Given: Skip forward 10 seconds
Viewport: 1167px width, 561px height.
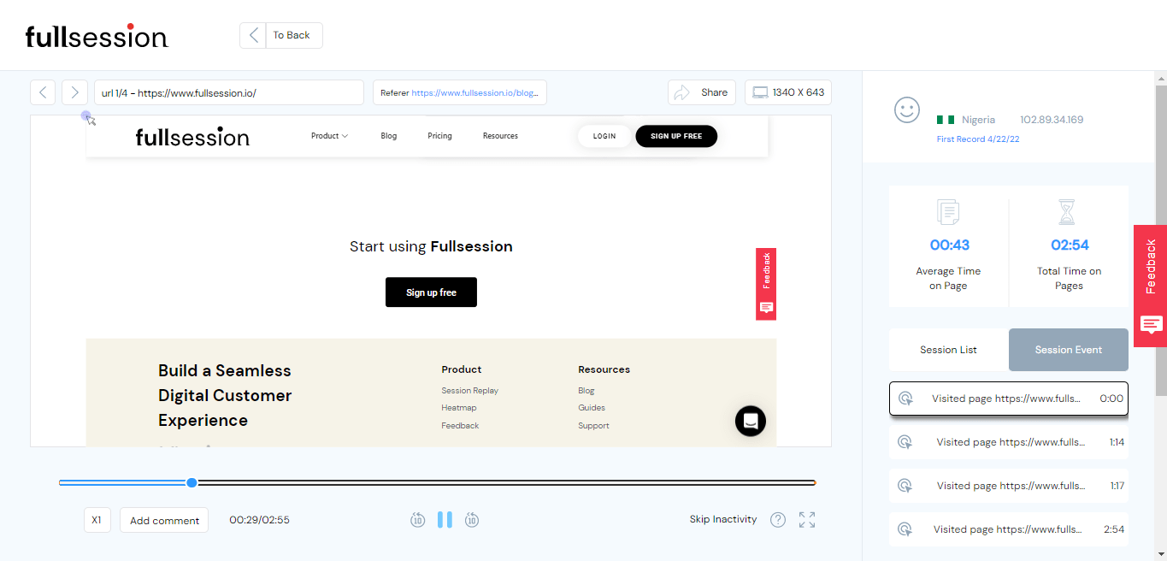Looking at the screenshot, I should [472, 520].
